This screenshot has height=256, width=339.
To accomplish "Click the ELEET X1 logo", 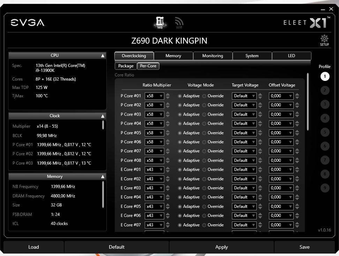I will click(306, 22).
